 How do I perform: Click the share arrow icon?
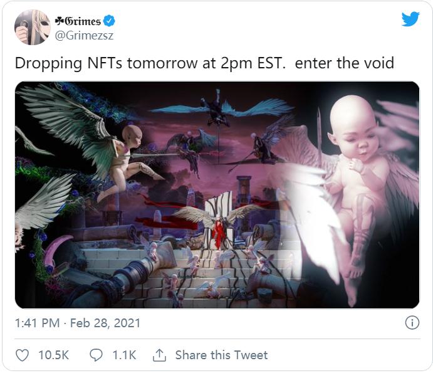pyautogui.click(x=159, y=355)
